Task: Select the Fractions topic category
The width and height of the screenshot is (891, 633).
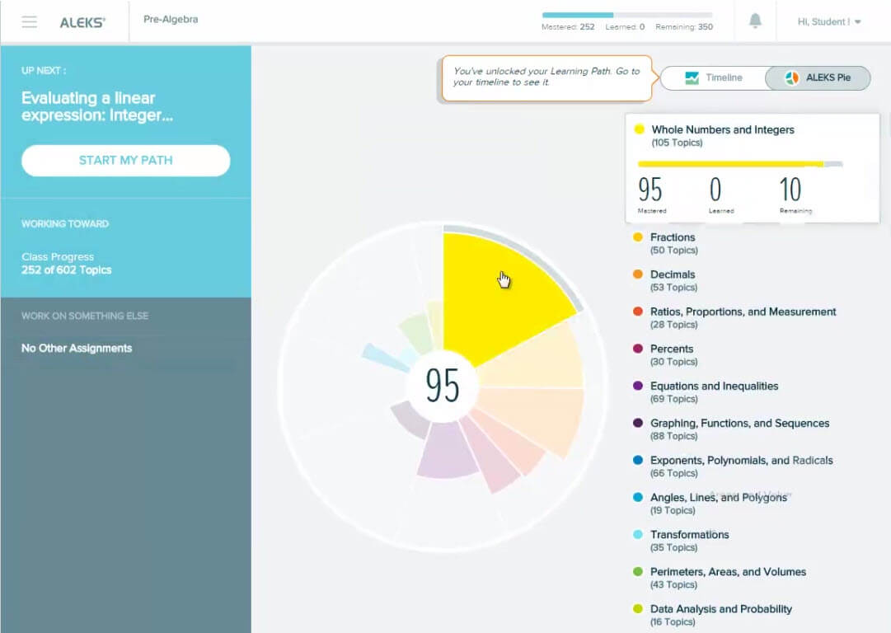Action: click(673, 243)
